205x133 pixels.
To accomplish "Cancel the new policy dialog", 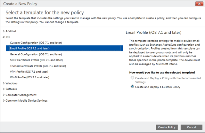I will click(192, 127).
